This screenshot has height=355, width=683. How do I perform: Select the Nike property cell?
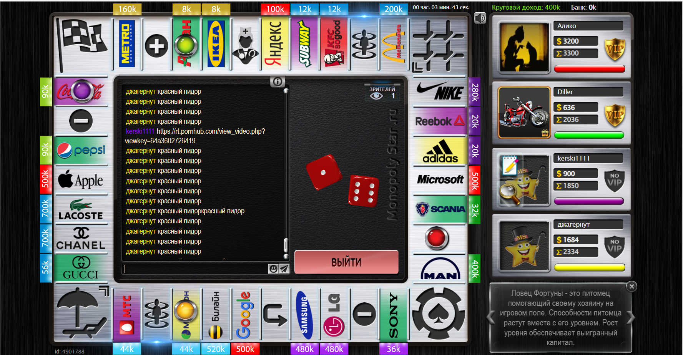[x=440, y=91]
